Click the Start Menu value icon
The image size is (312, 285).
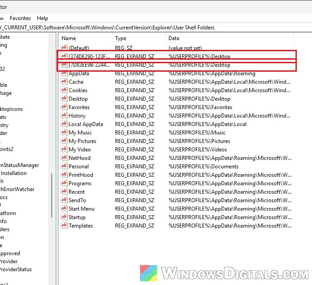coord(64,208)
